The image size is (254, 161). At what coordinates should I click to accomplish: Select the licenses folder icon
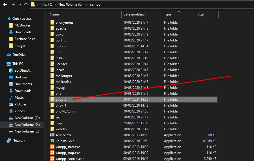click(52, 64)
